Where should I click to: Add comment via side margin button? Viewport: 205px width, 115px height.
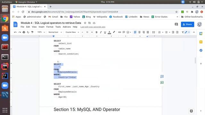(162, 76)
